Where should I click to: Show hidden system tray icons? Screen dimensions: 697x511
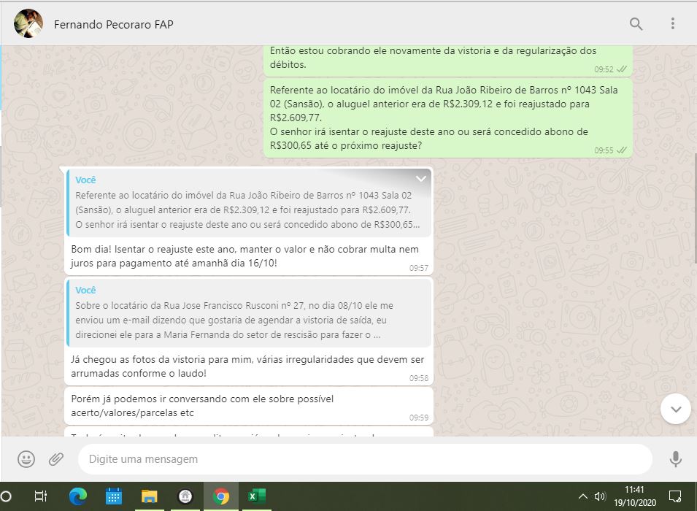point(582,496)
